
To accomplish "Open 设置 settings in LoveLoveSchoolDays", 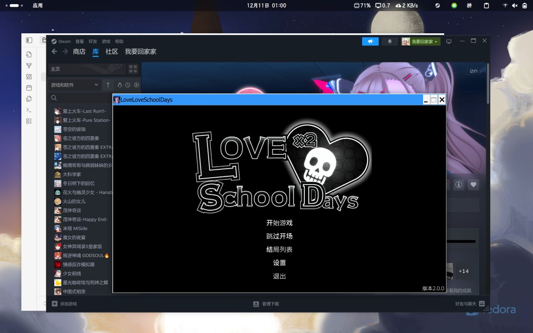I will pos(279,263).
